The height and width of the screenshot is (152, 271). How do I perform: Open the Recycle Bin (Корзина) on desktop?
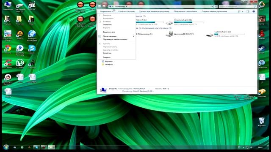click(262, 122)
